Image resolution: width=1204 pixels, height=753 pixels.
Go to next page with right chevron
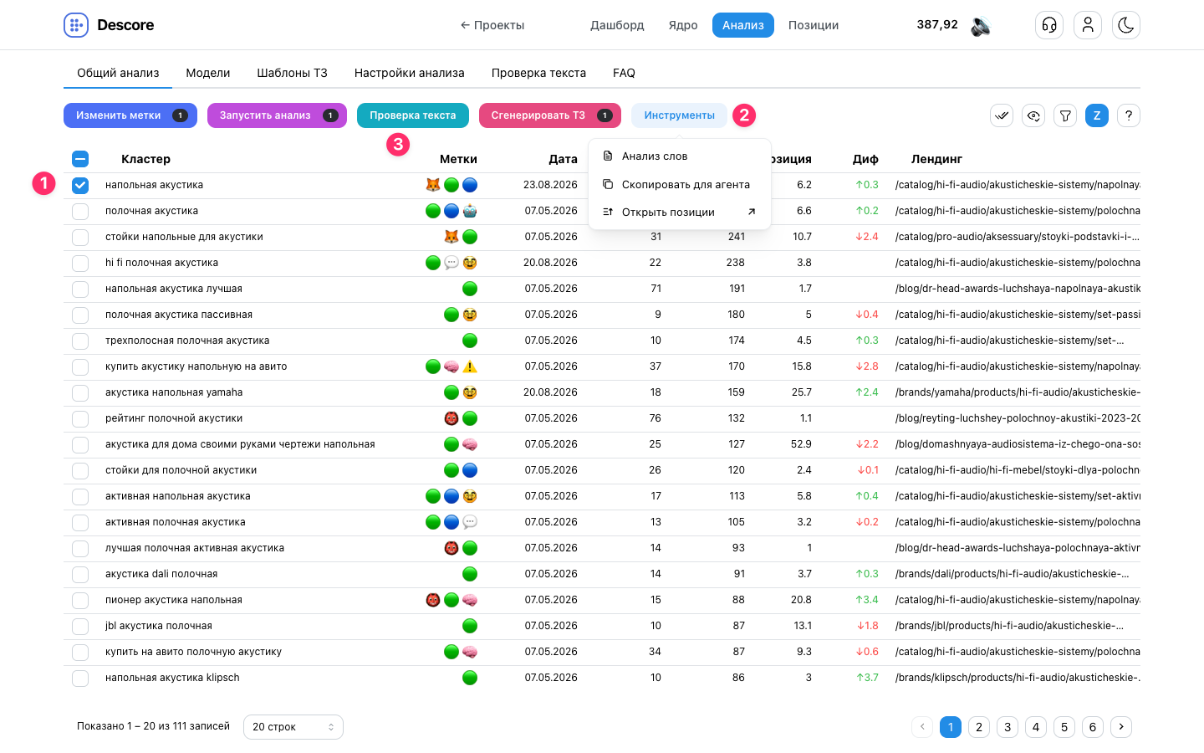(x=1121, y=727)
